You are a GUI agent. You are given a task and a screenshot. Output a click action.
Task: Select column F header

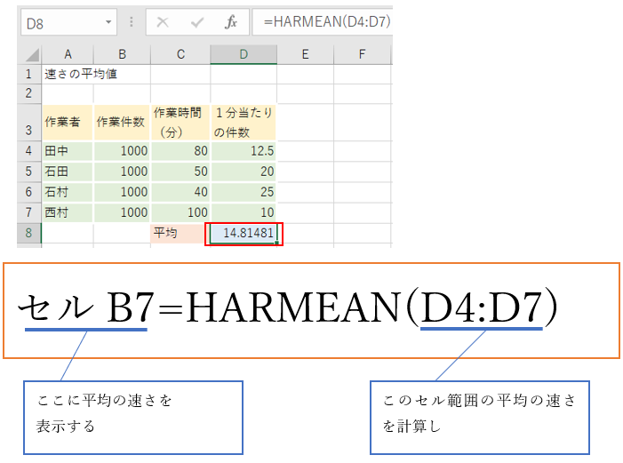tap(362, 55)
